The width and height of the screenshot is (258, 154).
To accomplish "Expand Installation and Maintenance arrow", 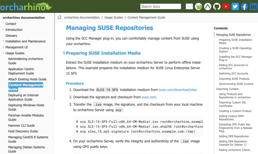I will [x=3, y=41].
